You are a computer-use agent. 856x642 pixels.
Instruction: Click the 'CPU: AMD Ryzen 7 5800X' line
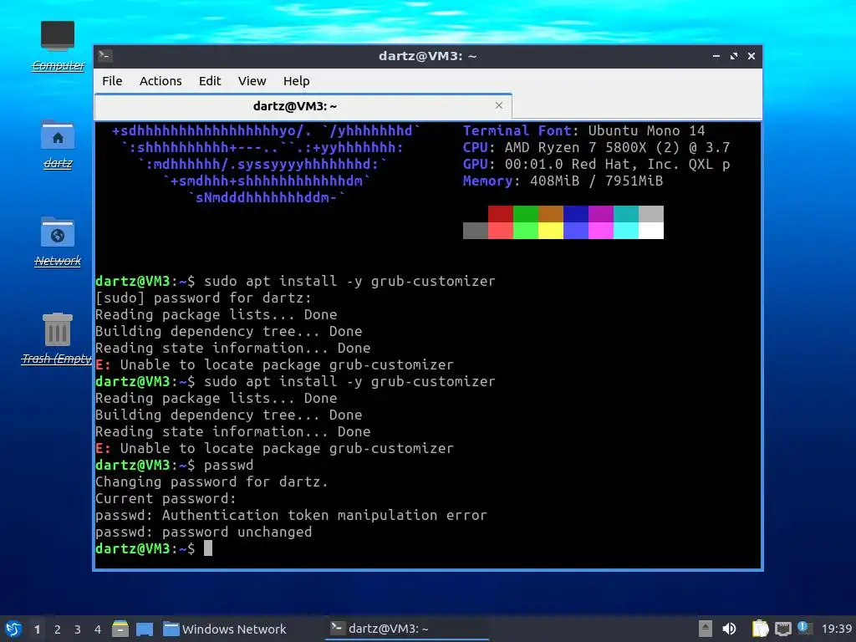(x=596, y=148)
